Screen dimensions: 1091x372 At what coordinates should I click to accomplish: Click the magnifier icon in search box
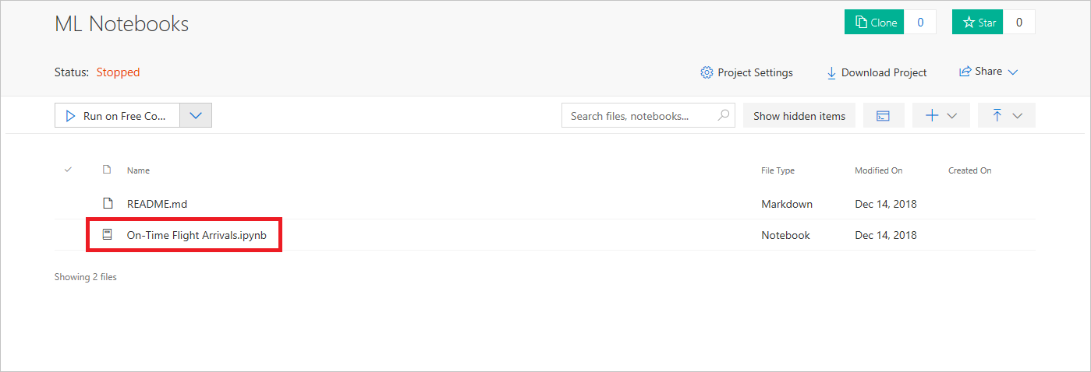coord(724,115)
